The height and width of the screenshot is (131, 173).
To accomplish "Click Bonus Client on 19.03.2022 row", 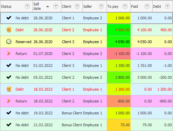I will pyautogui.click(x=72, y=113).
